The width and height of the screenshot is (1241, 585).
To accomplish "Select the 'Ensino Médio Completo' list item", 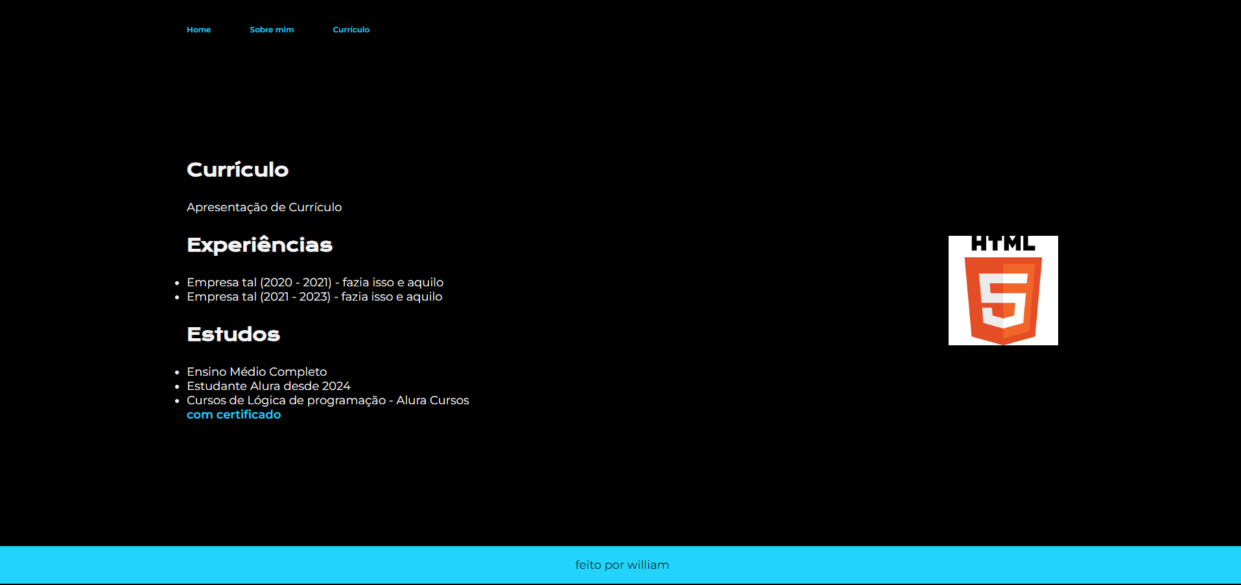I will tap(257, 372).
